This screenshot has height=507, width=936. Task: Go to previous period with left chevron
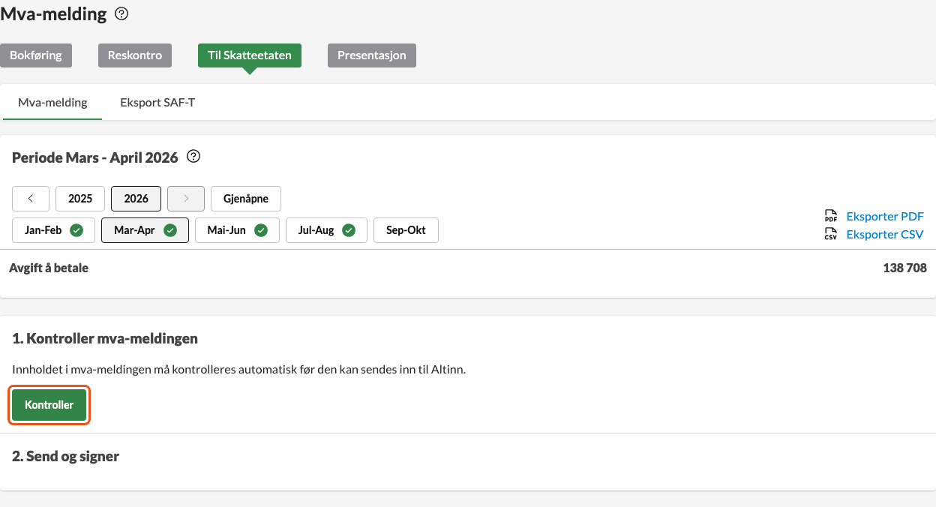(x=31, y=199)
